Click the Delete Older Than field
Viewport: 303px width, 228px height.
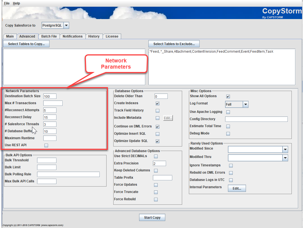click(x=161, y=96)
